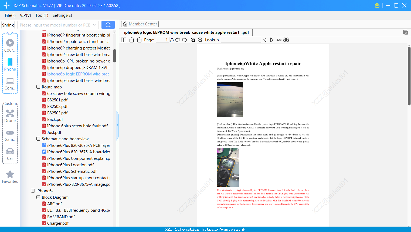The image size is (411, 232).
Task: Open IPhone 6plus screw hole fault.pdf
Action: pyautogui.click(x=75, y=126)
